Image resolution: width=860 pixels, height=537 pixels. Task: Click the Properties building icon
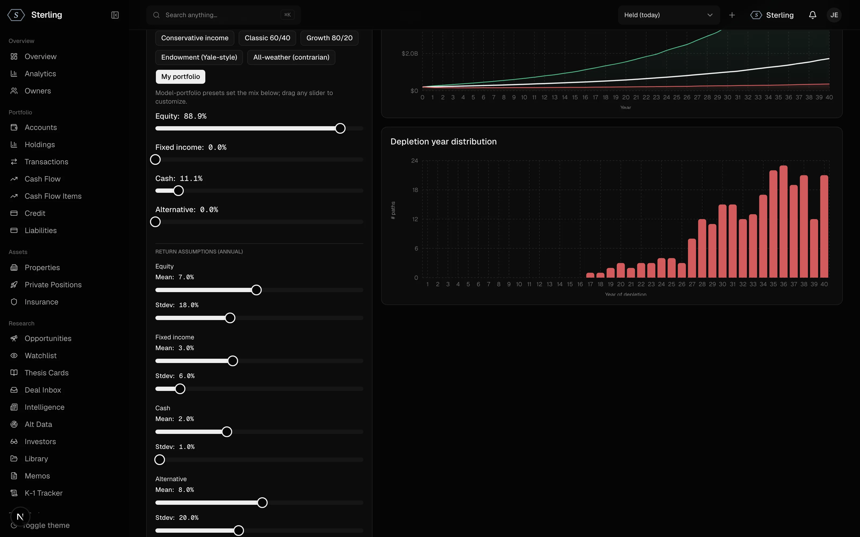pos(14,267)
